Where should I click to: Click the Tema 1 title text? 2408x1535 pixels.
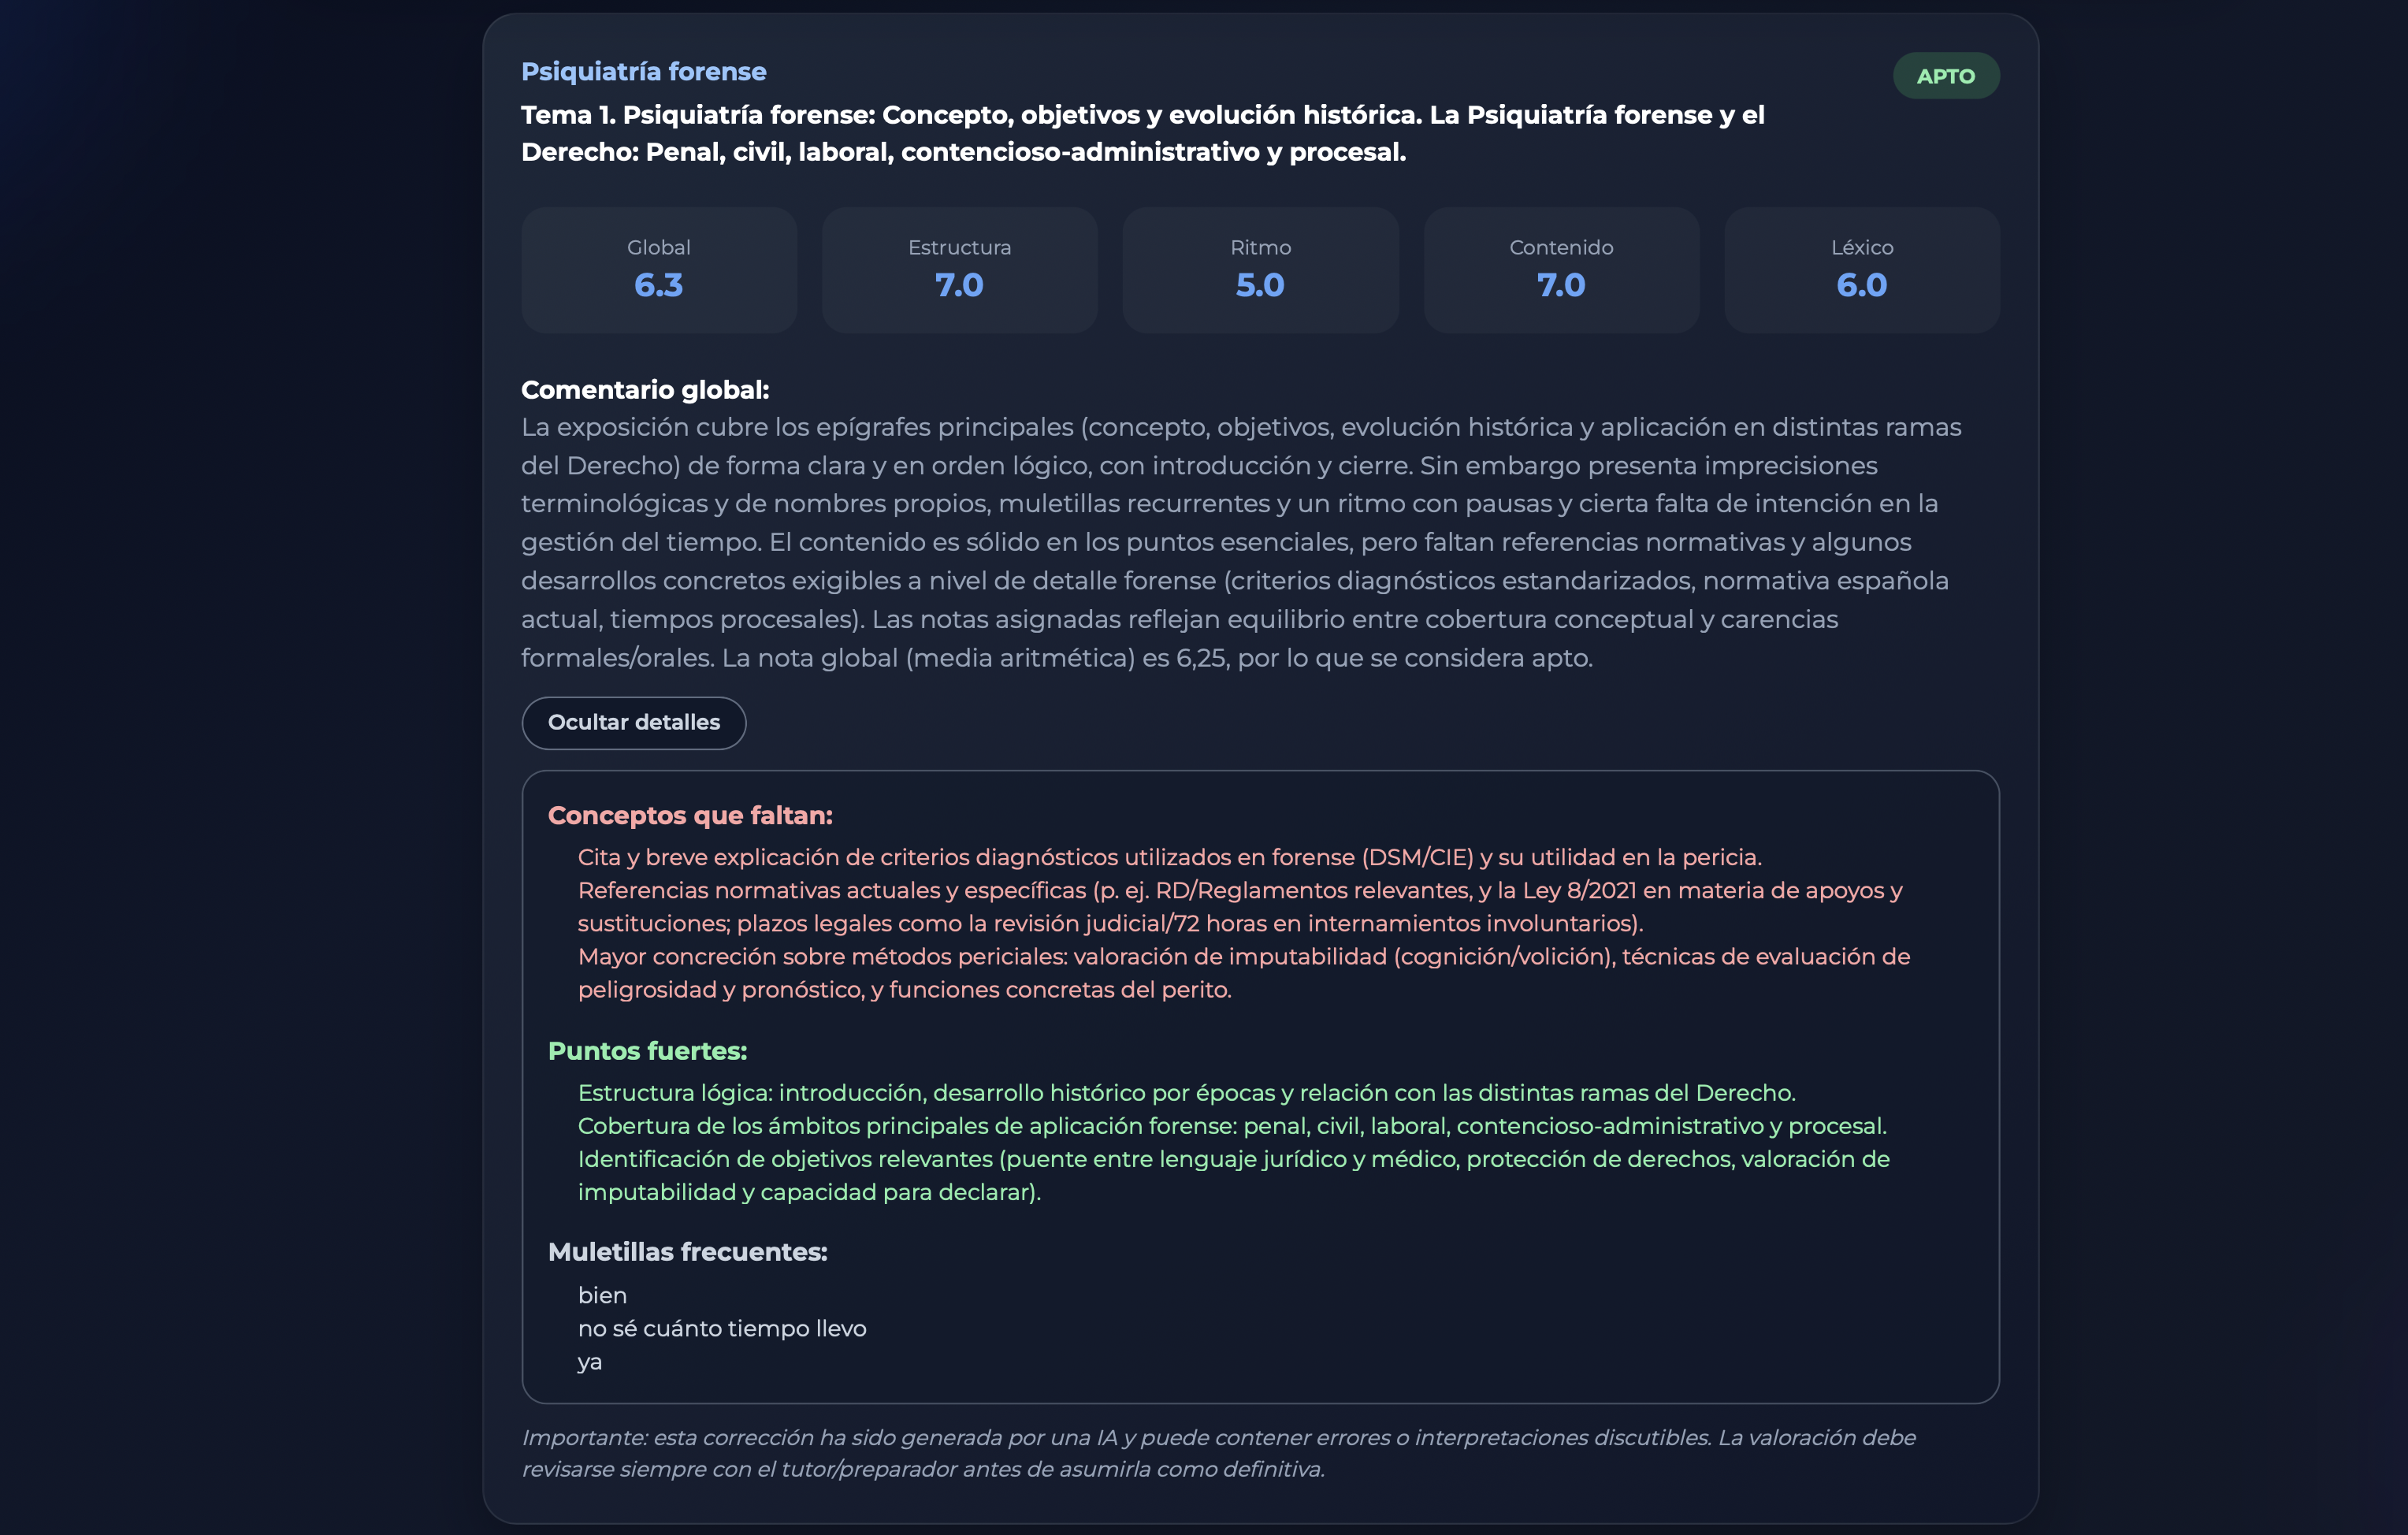tap(1143, 134)
